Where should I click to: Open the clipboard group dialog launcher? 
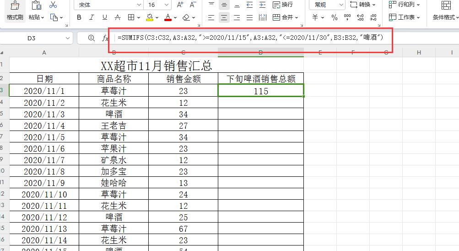tap(66, 26)
